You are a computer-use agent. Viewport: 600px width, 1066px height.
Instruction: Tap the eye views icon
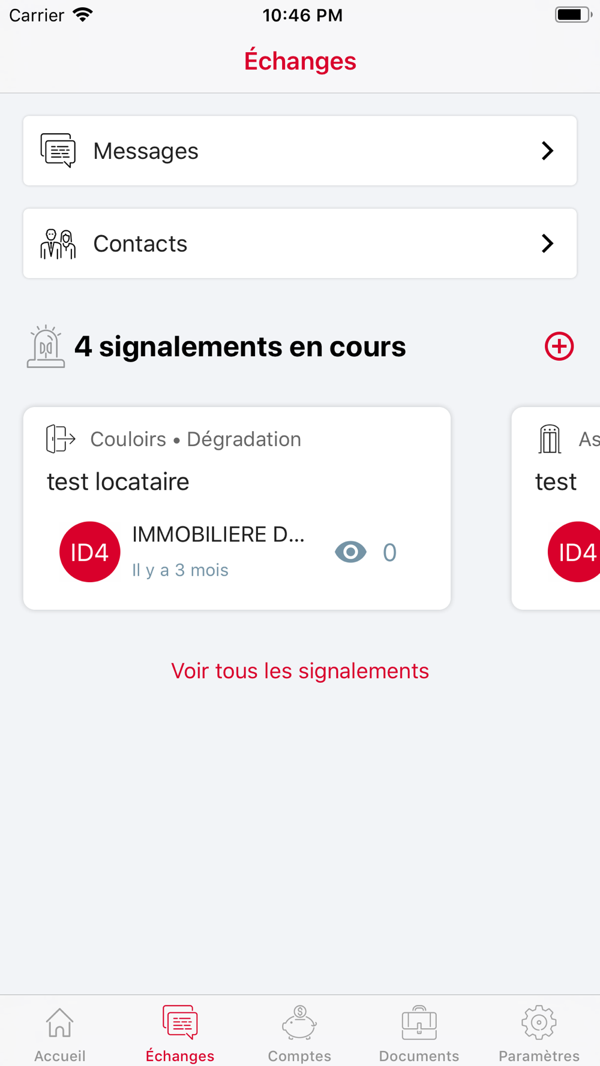click(x=350, y=552)
